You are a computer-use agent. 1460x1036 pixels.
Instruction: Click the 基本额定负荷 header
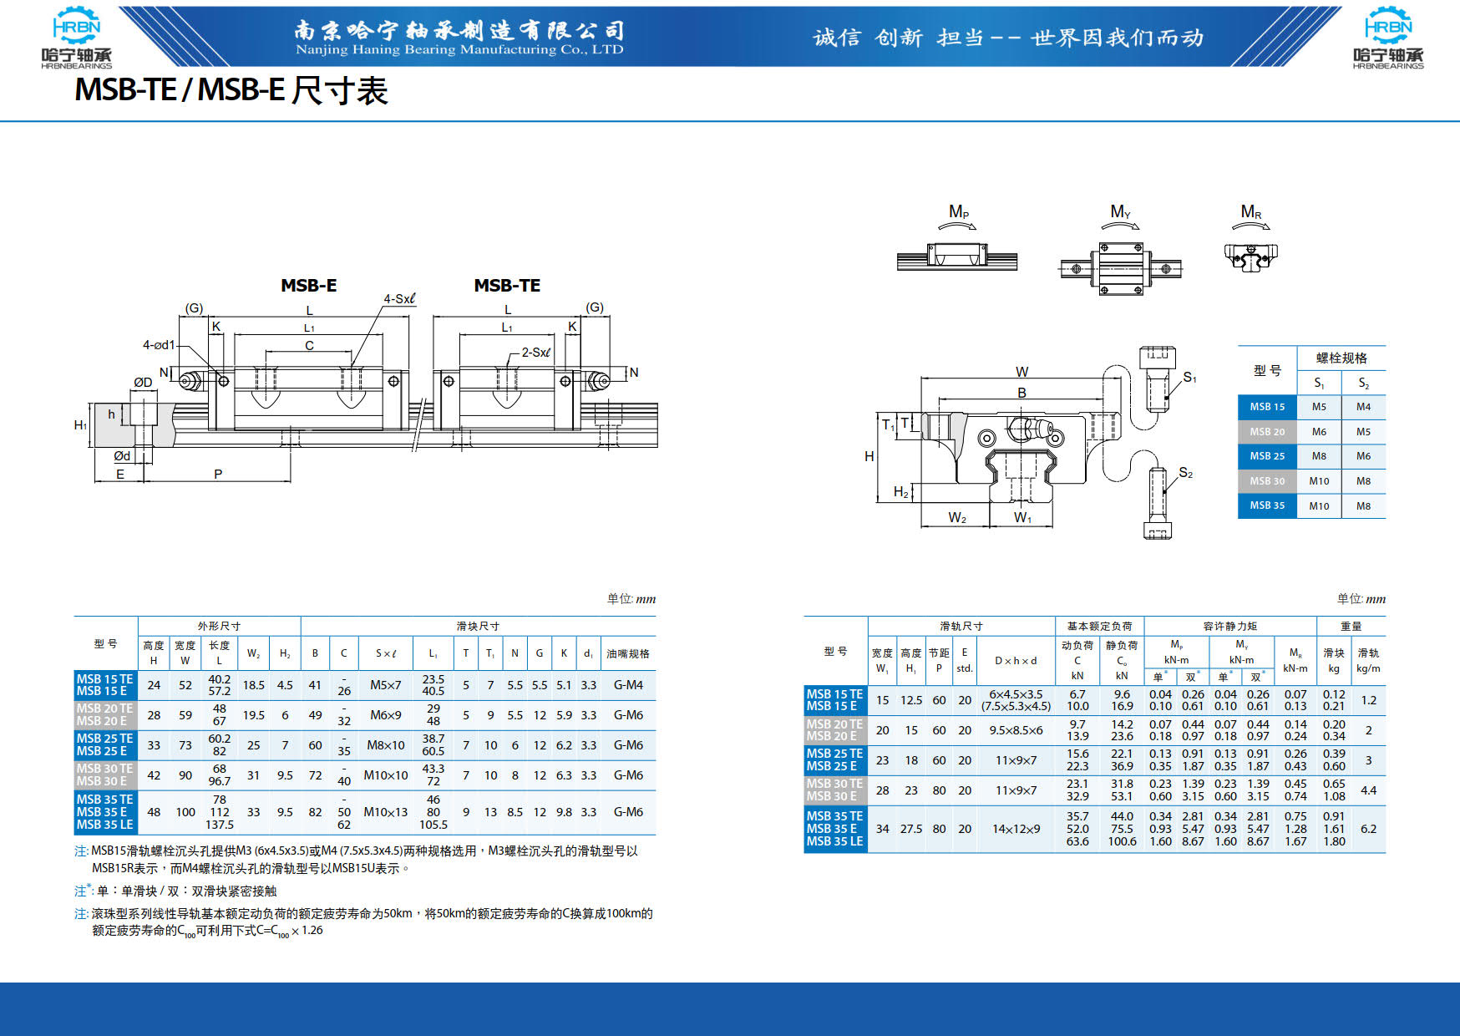pos(1099,626)
